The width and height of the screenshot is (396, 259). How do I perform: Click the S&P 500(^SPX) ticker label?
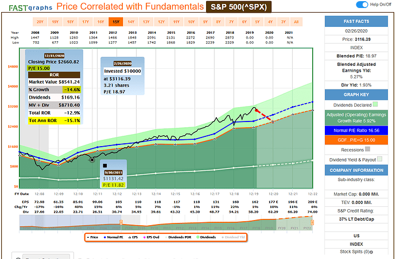click(x=239, y=7)
